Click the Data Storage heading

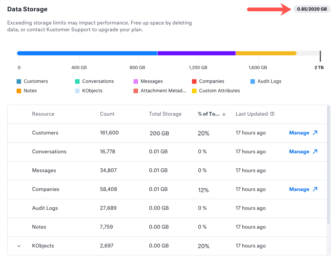point(28,9)
